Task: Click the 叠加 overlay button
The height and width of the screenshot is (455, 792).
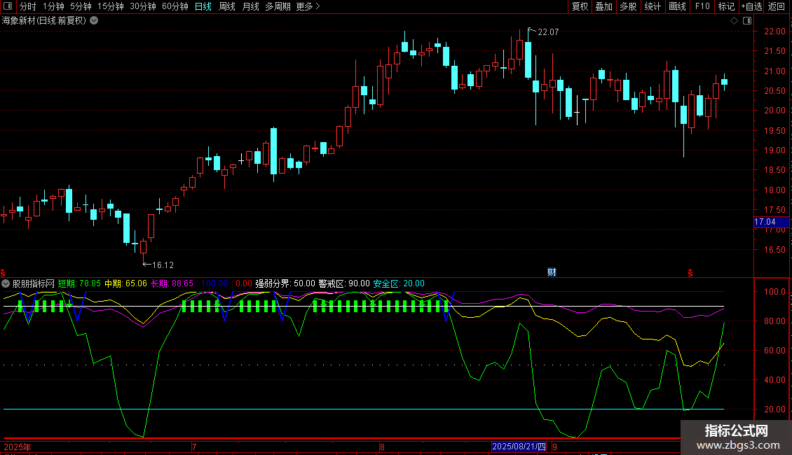Action: (603, 6)
